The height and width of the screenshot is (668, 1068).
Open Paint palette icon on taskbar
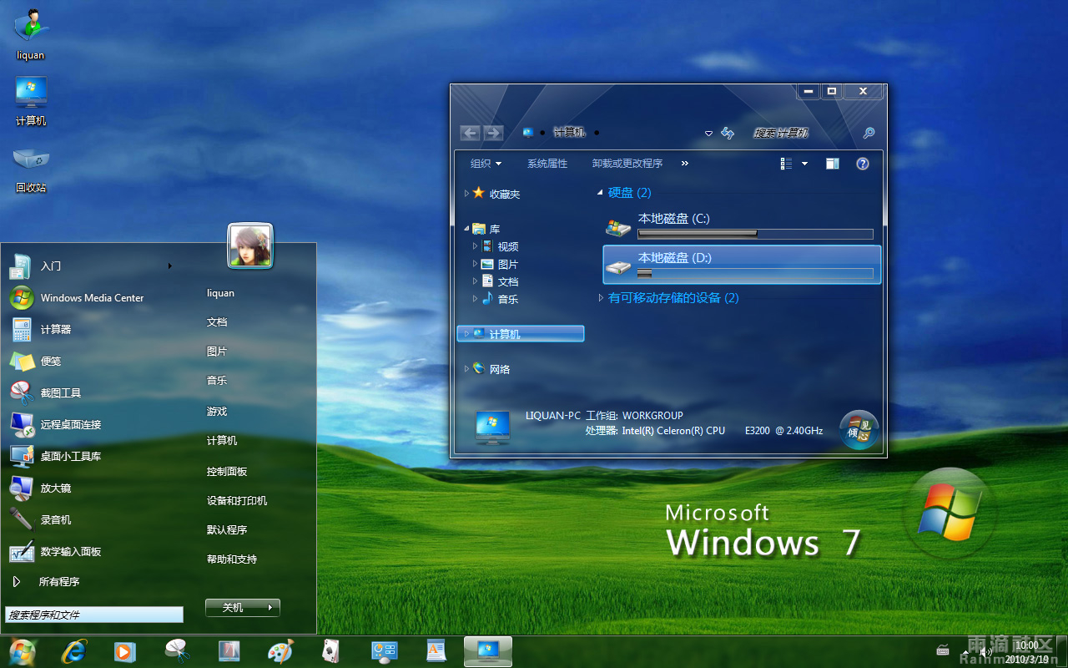(x=280, y=651)
